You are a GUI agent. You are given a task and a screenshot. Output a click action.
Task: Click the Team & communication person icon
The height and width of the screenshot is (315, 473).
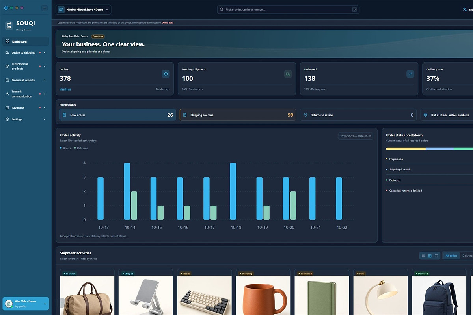(7, 94)
